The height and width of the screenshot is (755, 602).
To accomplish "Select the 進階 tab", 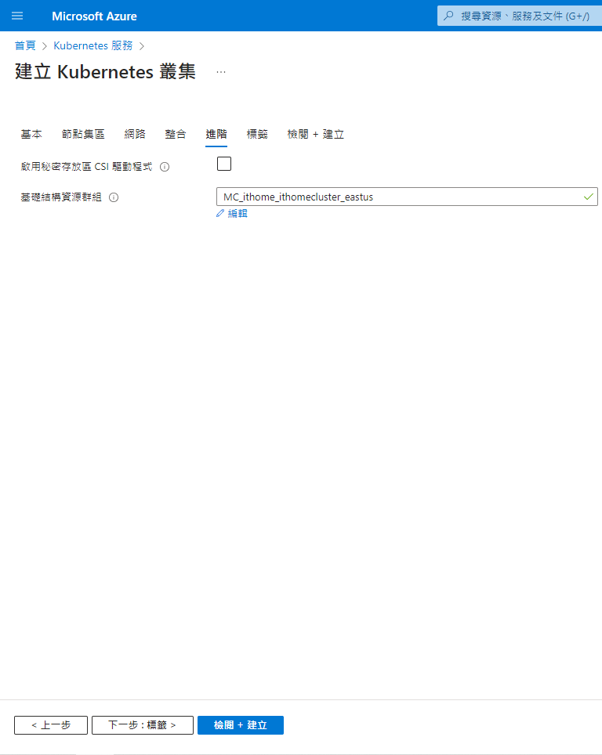I will 216,135.
